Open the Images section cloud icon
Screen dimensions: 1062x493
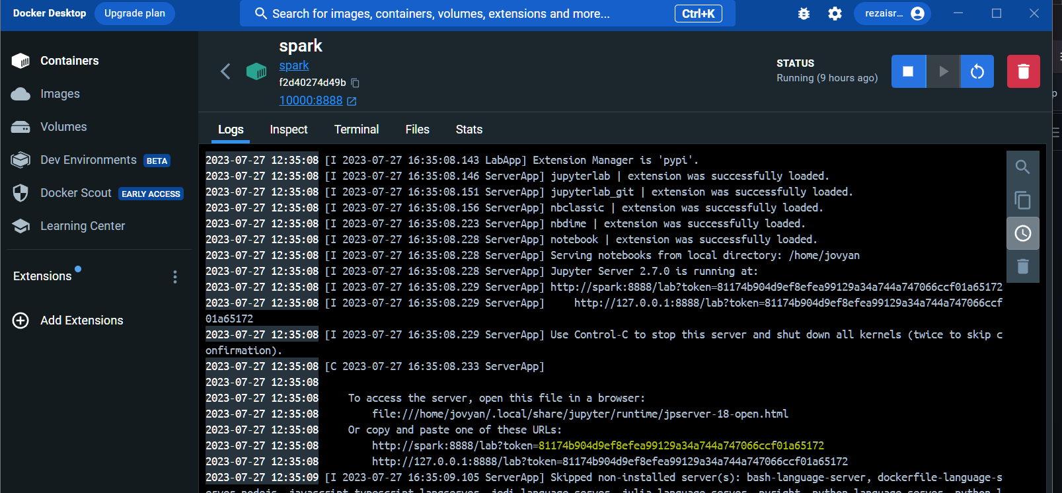[20, 94]
